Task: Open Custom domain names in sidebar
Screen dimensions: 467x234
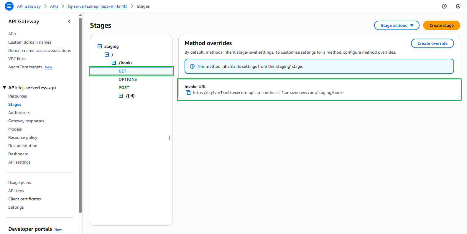Action: (30, 42)
